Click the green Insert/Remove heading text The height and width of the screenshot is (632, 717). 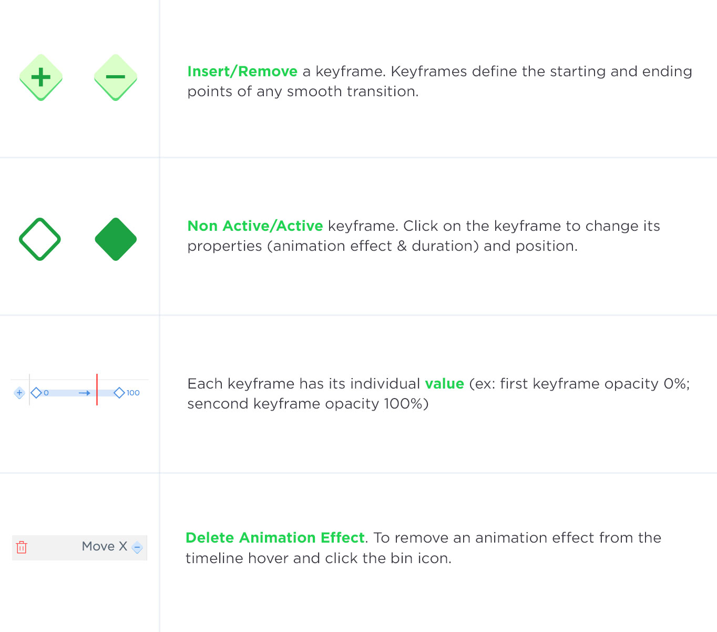point(242,72)
